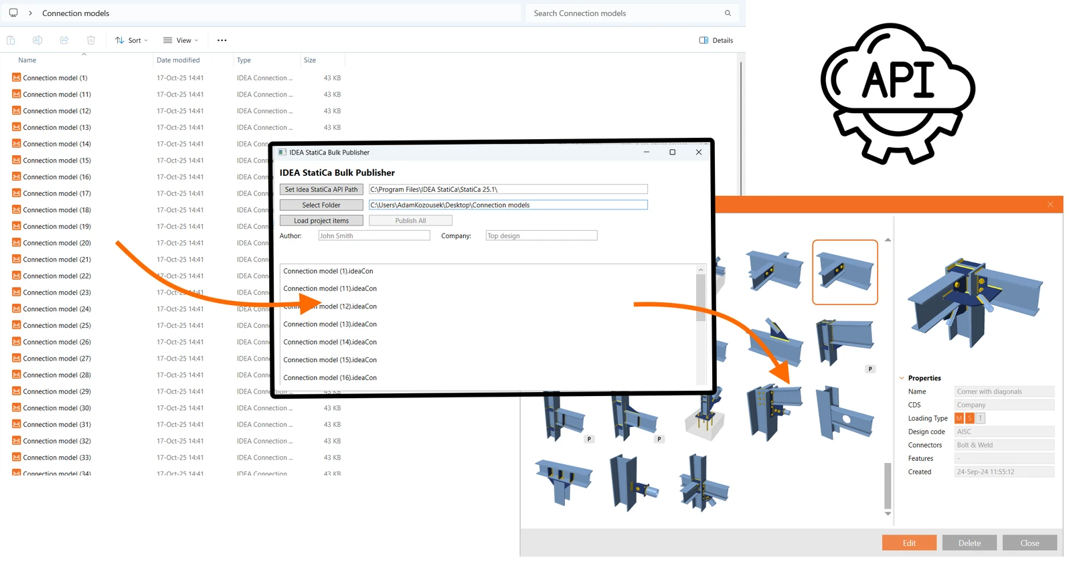The image size is (1071, 562).
Task: Click the search magnifier icon
Action: click(x=728, y=13)
